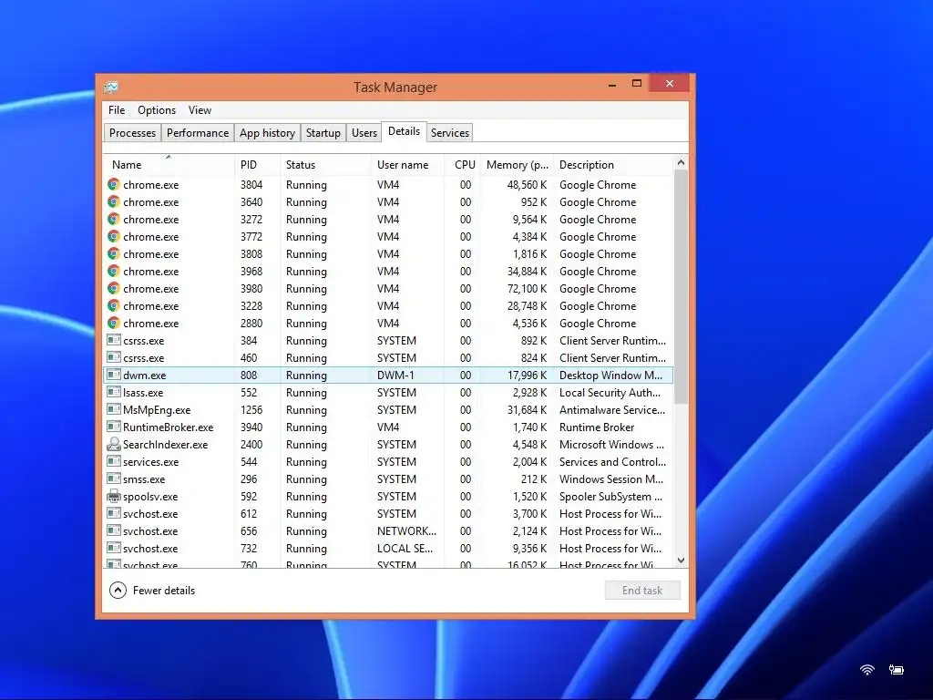The width and height of the screenshot is (933, 700).
Task: Select the DWM-1 user name cell
Action: point(395,375)
